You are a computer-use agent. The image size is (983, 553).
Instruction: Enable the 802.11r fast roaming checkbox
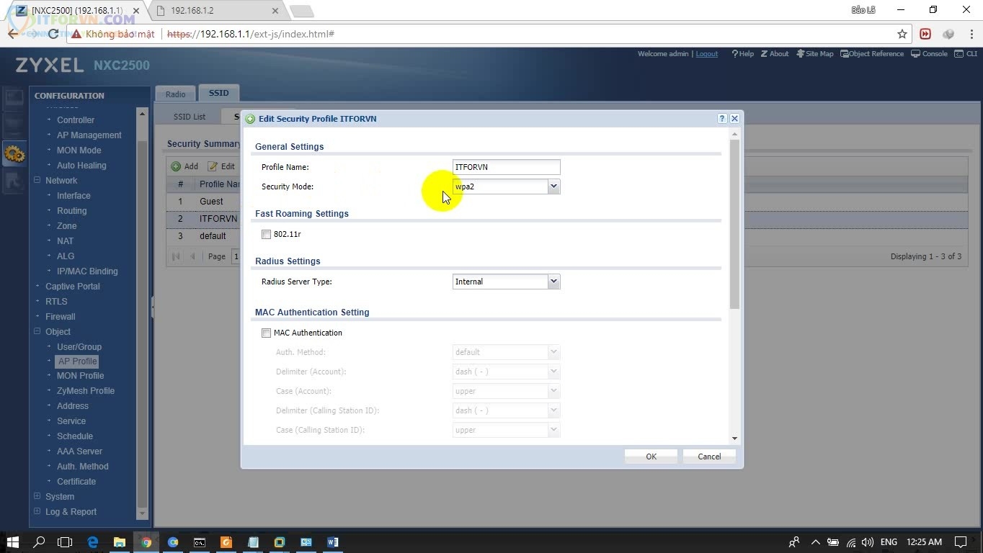click(267, 234)
